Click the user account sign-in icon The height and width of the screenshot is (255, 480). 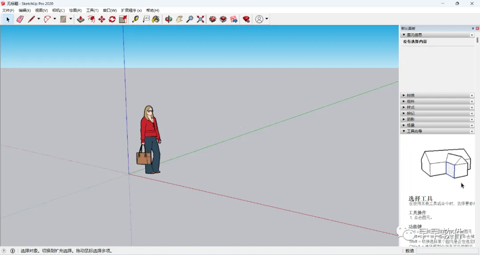(x=259, y=19)
